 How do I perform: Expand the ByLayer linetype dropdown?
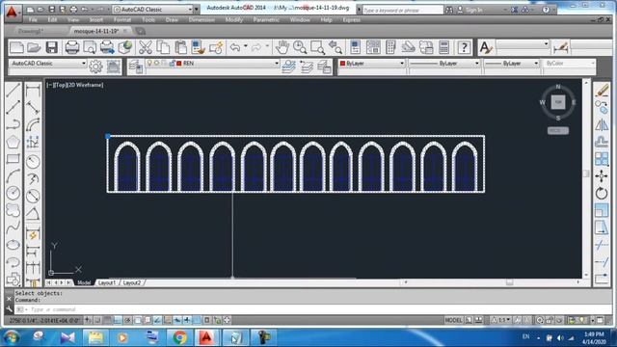tap(476, 63)
